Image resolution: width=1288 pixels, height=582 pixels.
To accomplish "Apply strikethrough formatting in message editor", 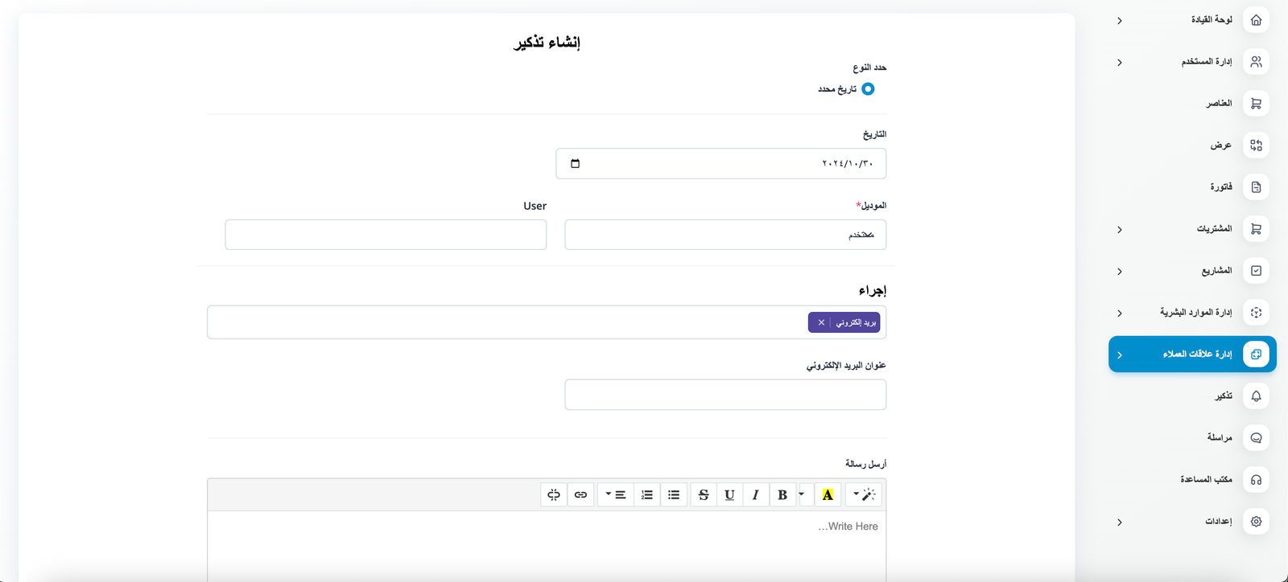I will click(704, 495).
